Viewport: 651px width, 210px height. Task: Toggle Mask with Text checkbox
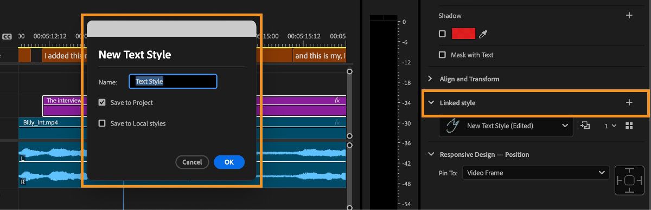(442, 55)
